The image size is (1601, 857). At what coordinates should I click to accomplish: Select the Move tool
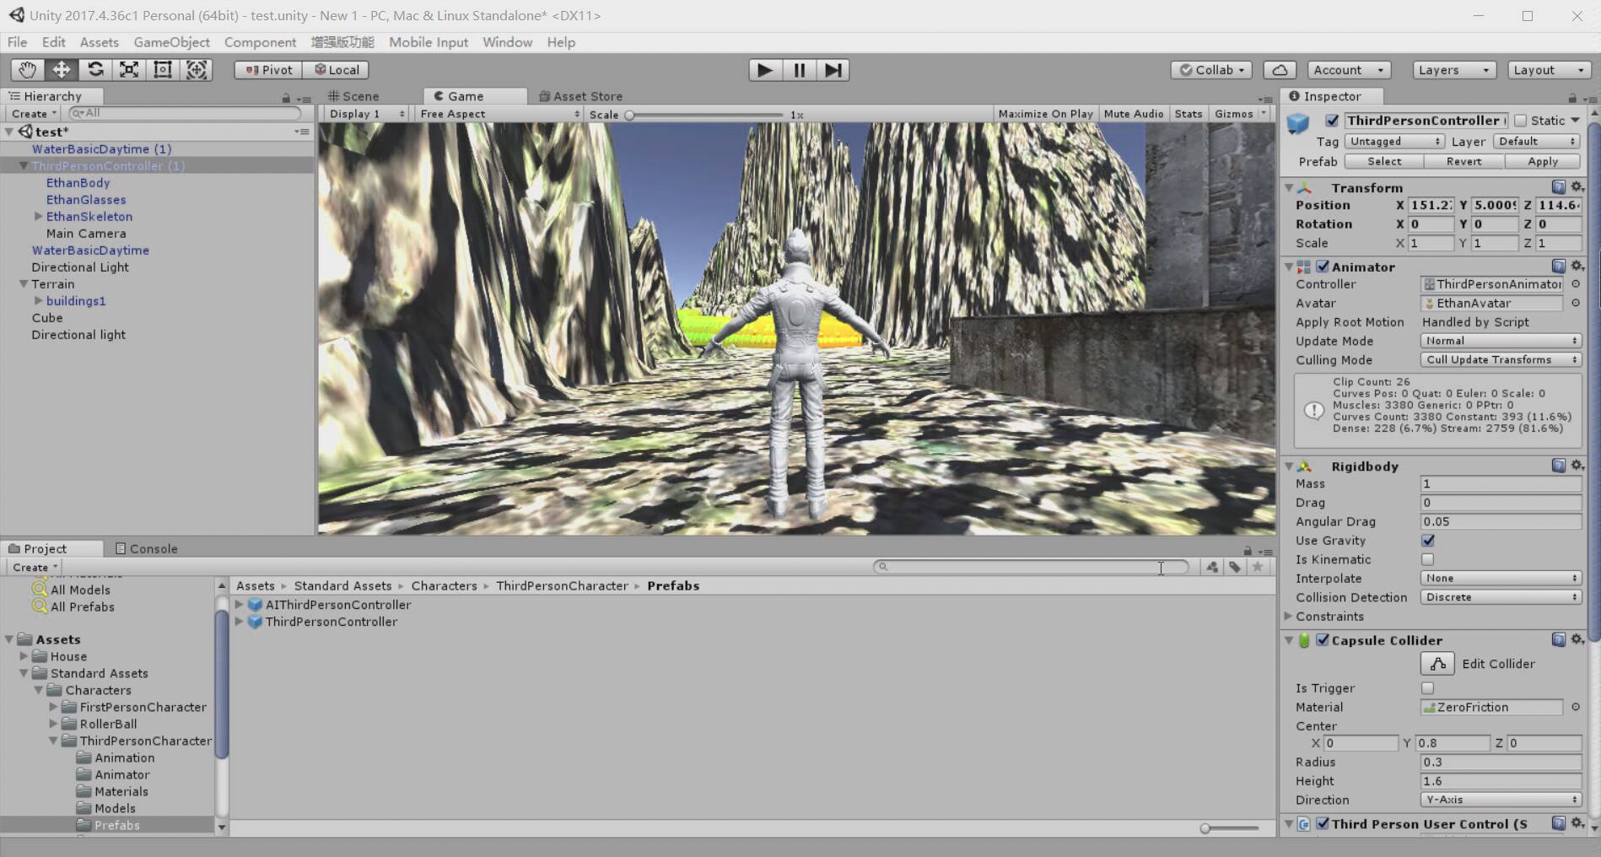(x=60, y=70)
